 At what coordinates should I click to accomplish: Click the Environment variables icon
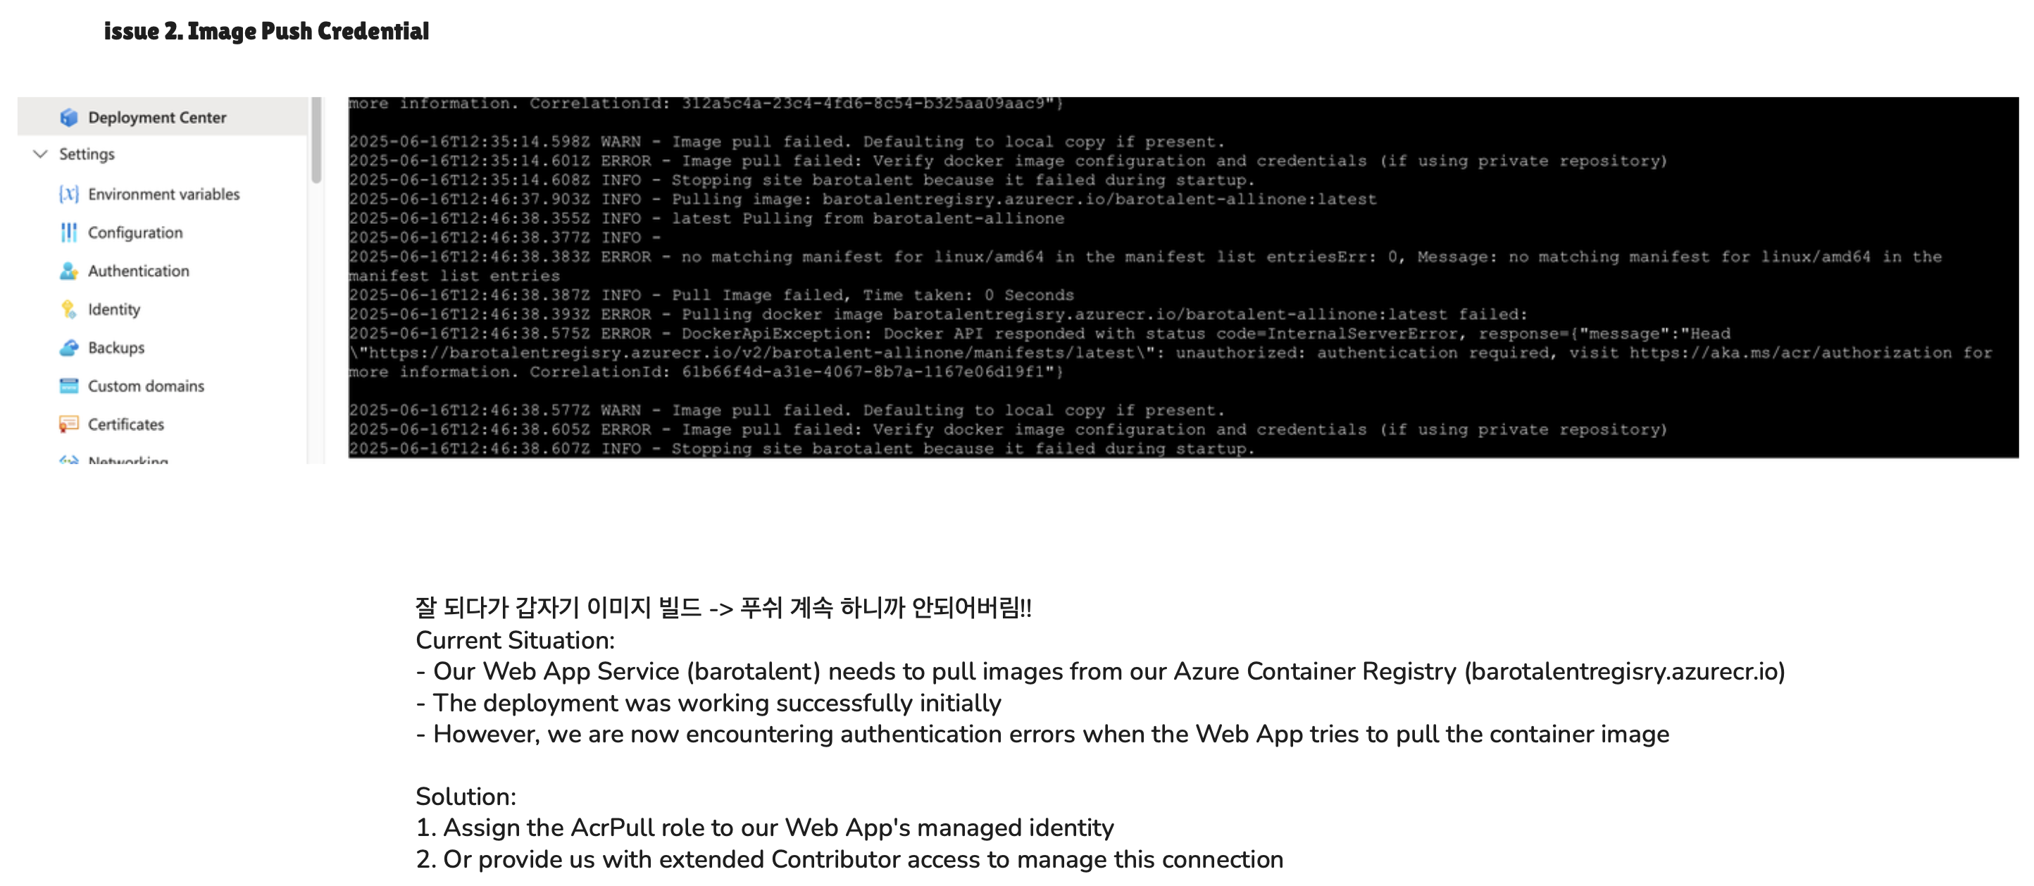point(69,194)
